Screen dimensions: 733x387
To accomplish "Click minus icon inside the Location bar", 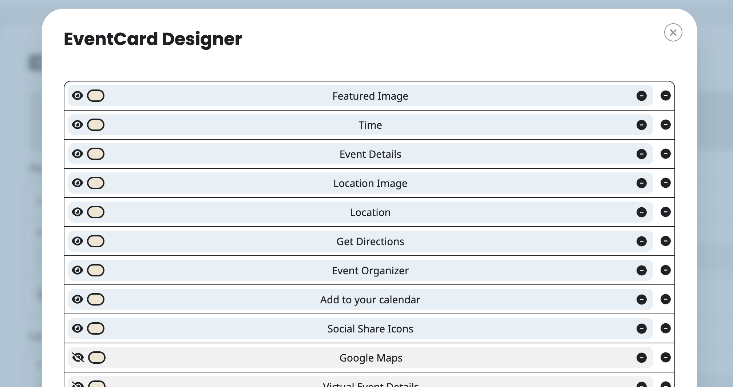I will 641,212.
